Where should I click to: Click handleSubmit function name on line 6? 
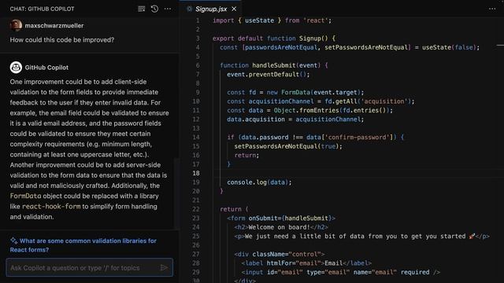[274, 65]
